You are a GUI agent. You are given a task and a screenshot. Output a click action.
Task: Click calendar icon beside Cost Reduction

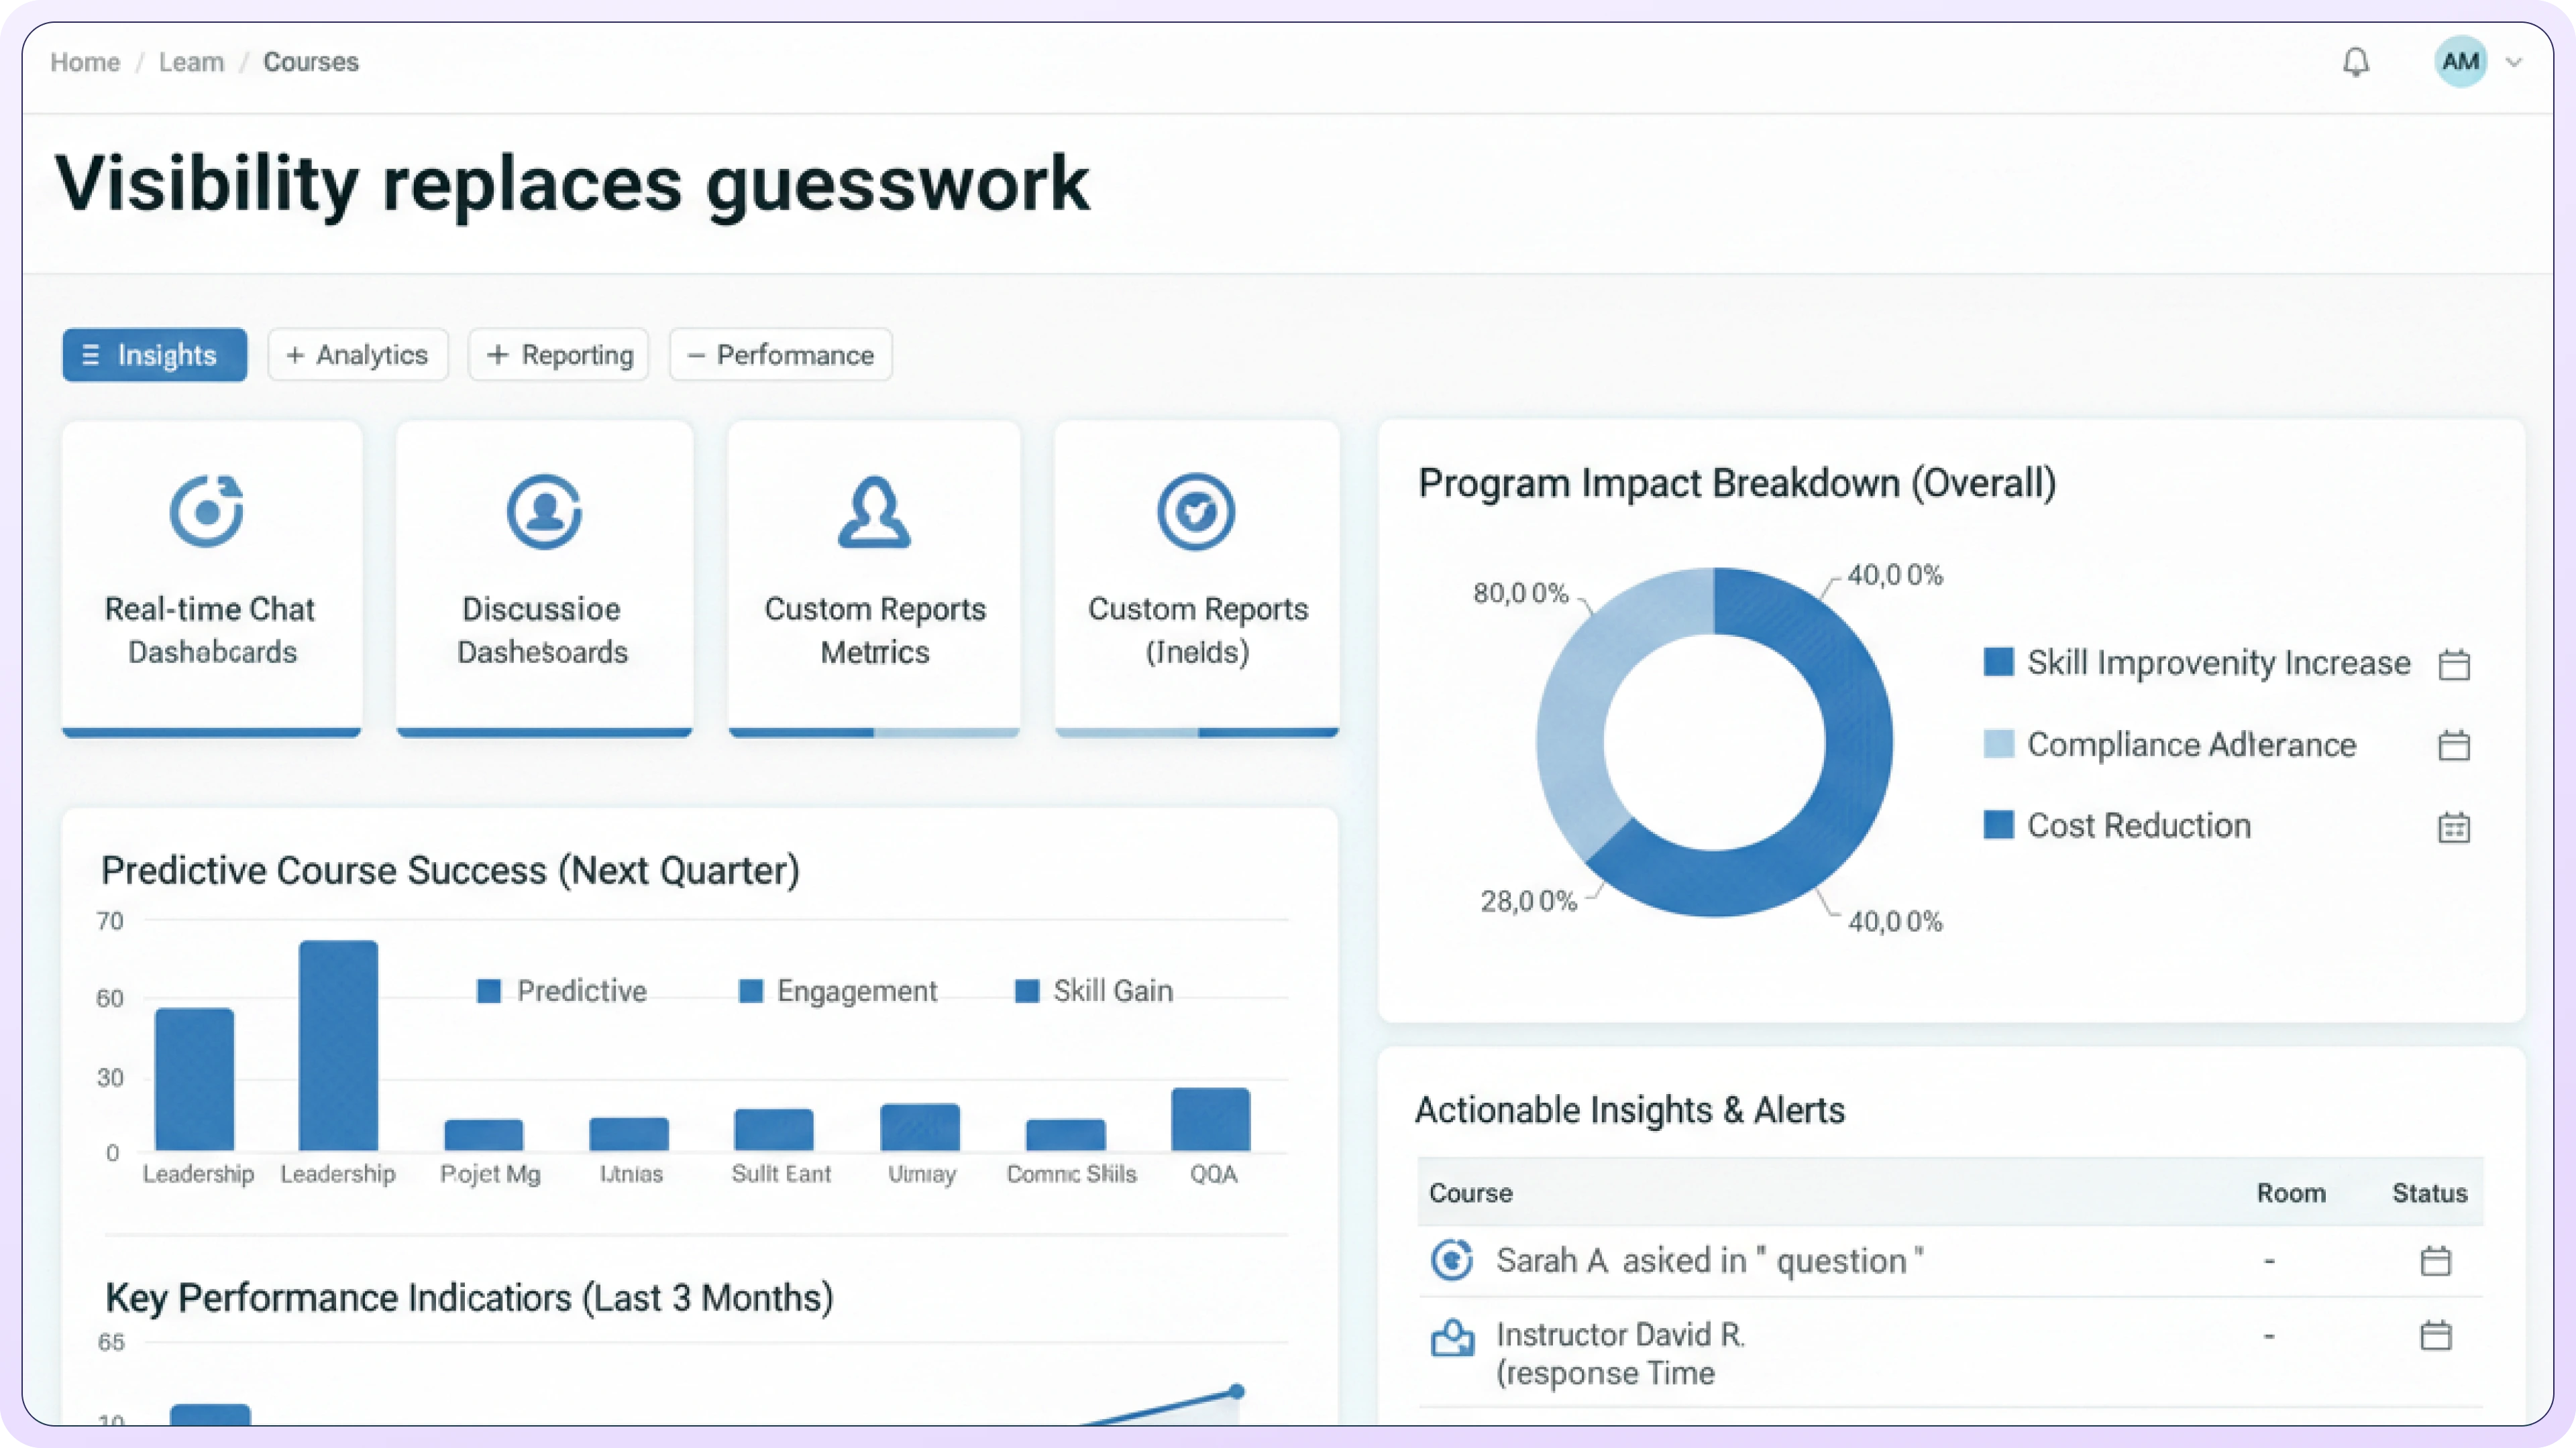tap(2453, 827)
